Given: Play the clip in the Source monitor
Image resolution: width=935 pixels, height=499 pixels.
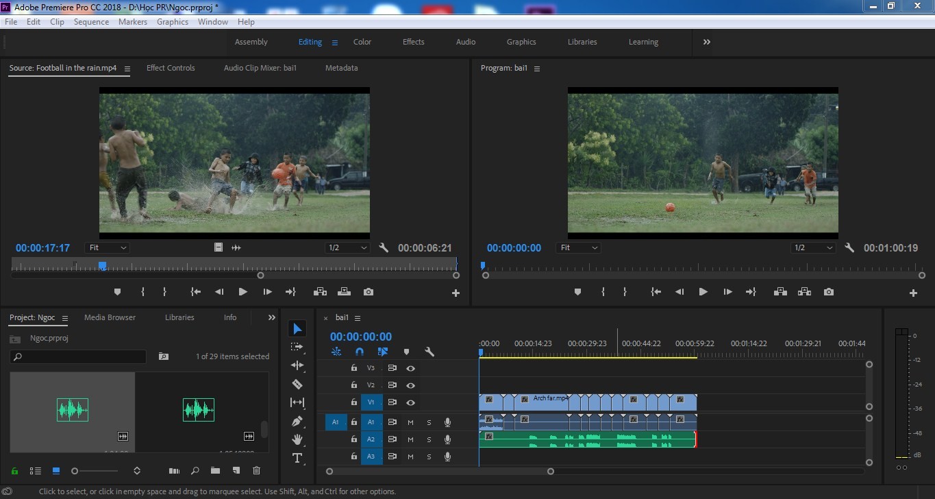Looking at the screenshot, I should point(242,292).
